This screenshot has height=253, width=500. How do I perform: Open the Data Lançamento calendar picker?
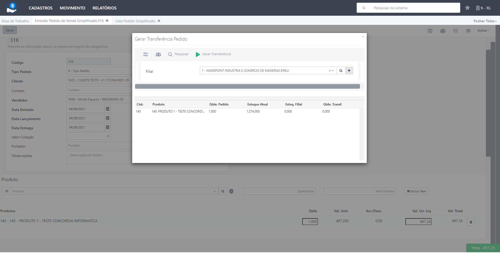[108, 118]
